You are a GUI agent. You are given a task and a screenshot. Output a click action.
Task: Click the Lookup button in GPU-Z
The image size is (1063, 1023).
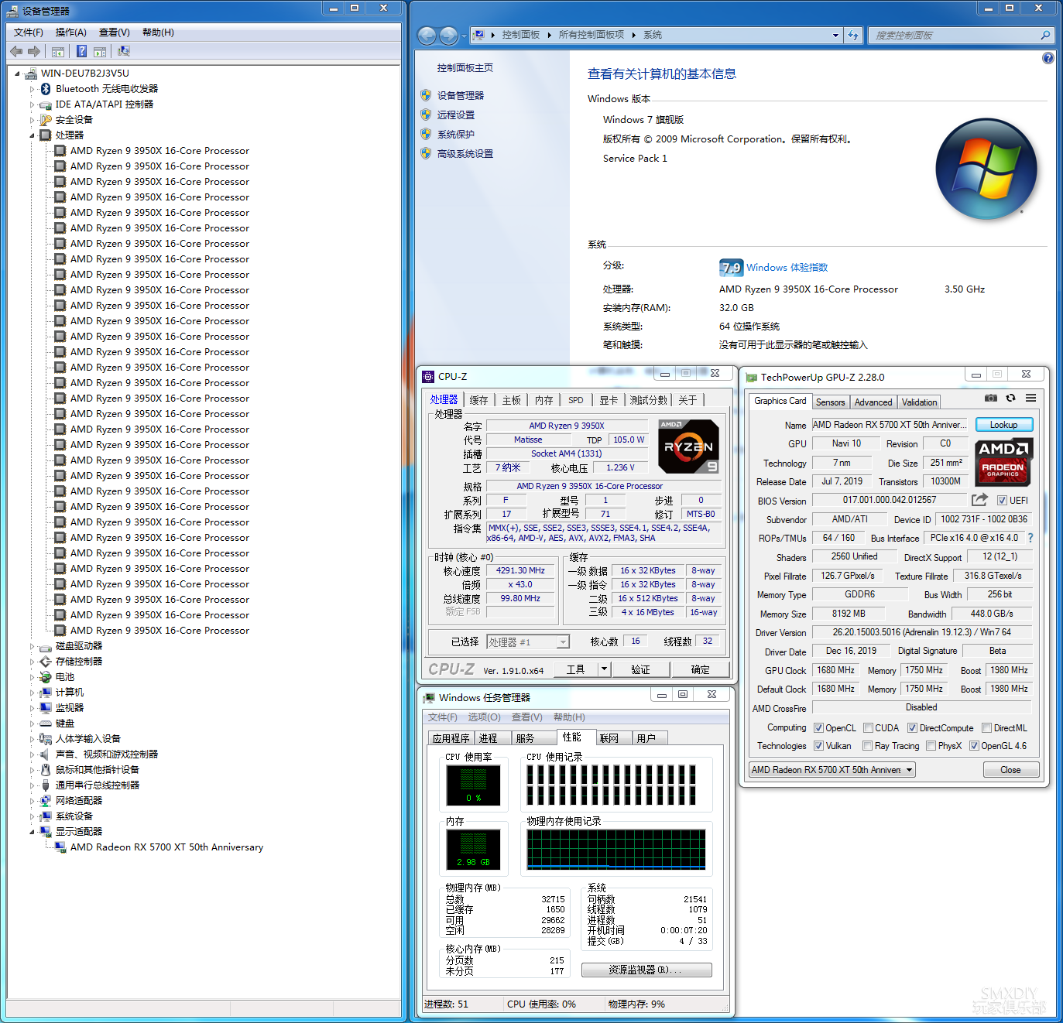(x=1004, y=425)
